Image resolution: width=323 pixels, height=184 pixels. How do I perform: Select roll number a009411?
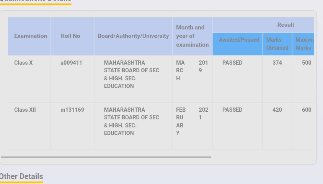pos(71,63)
